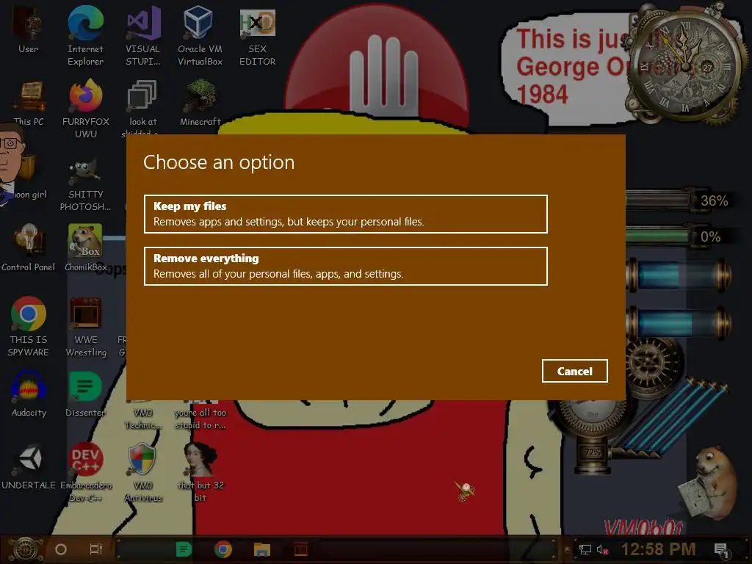The image size is (752, 564).
Task: Open the ChomikBox icon
Action: (x=85, y=248)
